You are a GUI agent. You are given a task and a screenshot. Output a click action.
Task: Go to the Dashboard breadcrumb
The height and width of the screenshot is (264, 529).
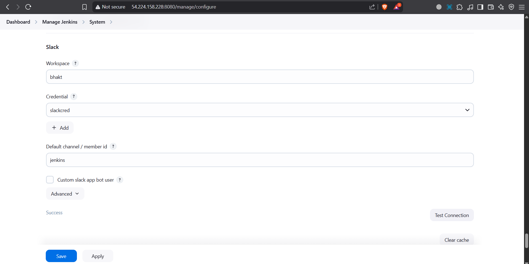[18, 22]
